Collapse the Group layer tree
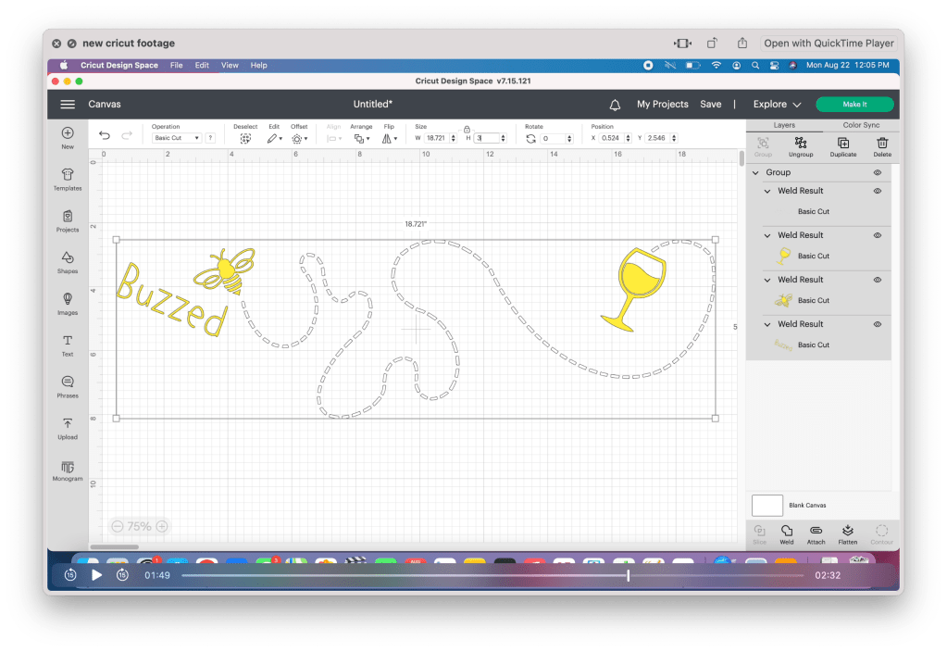Image resolution: width=947 pixels, height=652 pixels. 756,173
